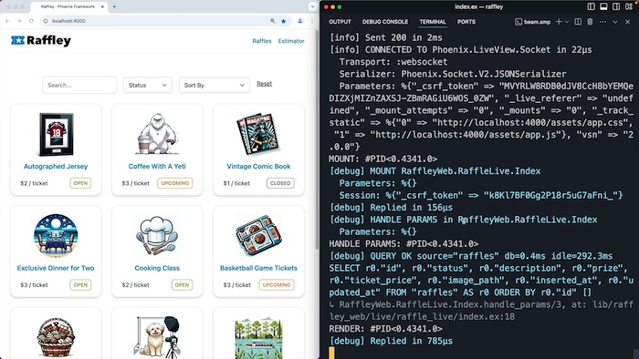639x359 pixels.
Task: Click the Vintage Comic Book title
Action: coord(258,166)
